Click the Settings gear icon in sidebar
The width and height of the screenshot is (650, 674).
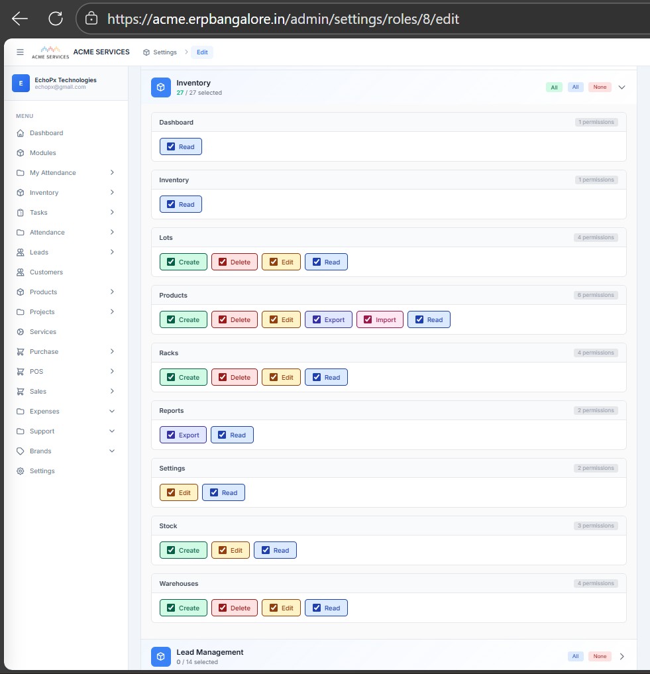tap(21, 471)
